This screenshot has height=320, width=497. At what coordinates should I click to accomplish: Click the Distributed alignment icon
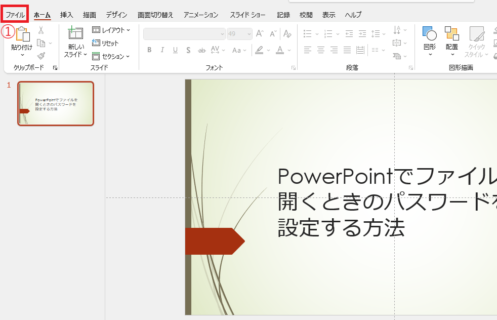pos(360,50)
